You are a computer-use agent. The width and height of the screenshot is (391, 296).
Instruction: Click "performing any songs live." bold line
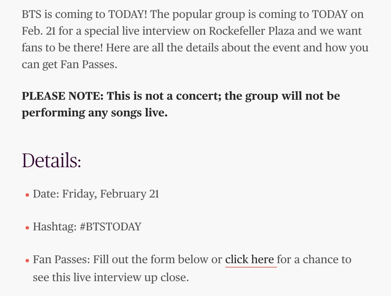pos(95,113)
